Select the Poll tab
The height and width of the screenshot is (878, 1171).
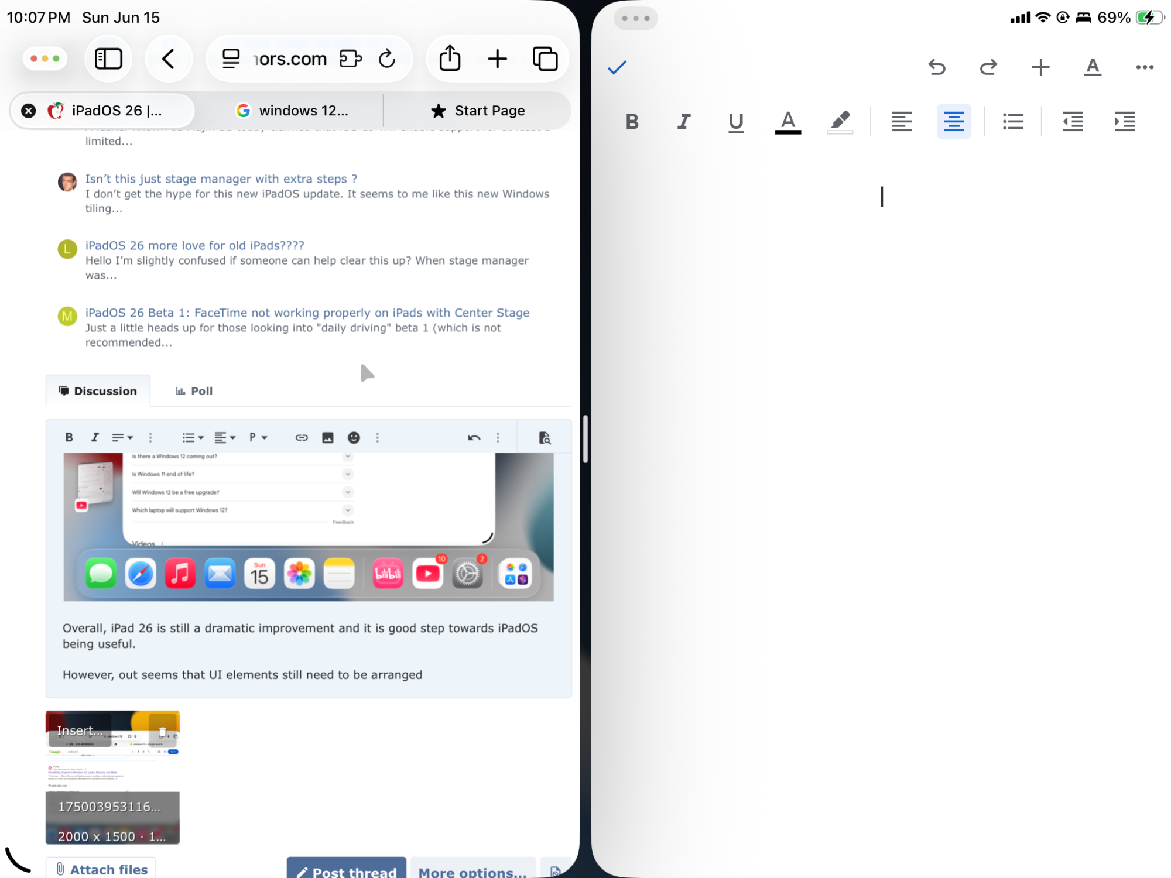(x=194, y=391)
